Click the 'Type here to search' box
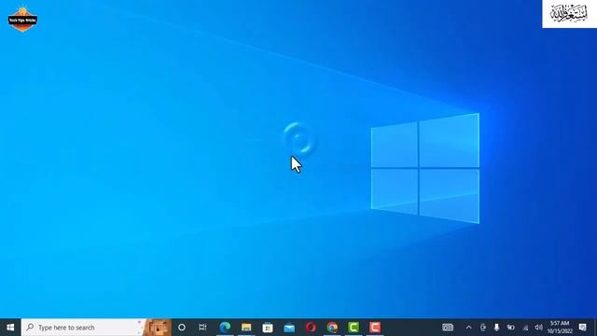Screen dimensions: 597x336 (x=96, y=328)
